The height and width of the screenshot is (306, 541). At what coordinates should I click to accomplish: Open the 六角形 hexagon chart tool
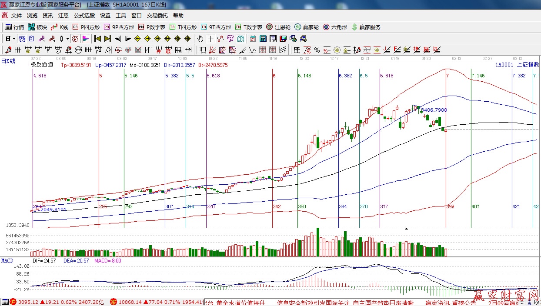pyautogui.click(x=334, y=27)
